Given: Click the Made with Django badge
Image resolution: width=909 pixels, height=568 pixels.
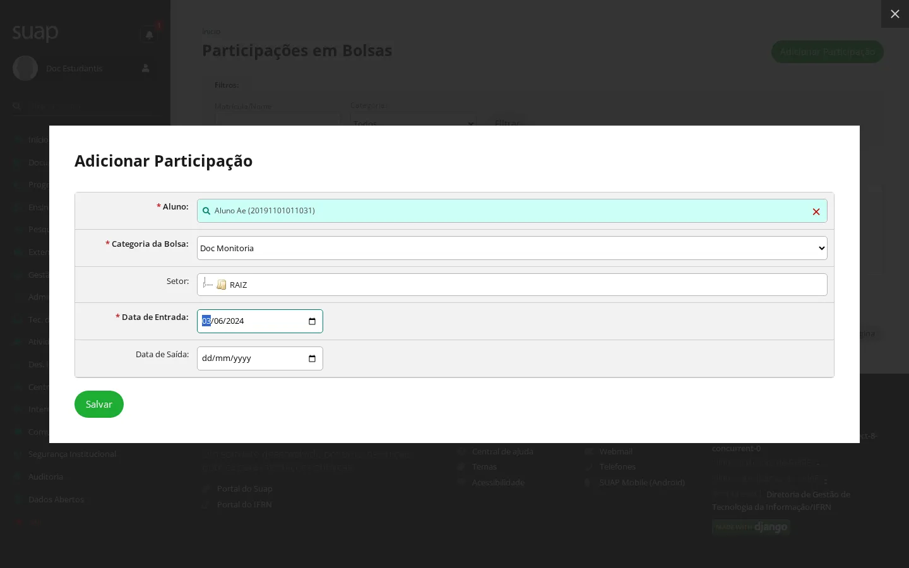Looking at the screenshot, I should point(751,527).
